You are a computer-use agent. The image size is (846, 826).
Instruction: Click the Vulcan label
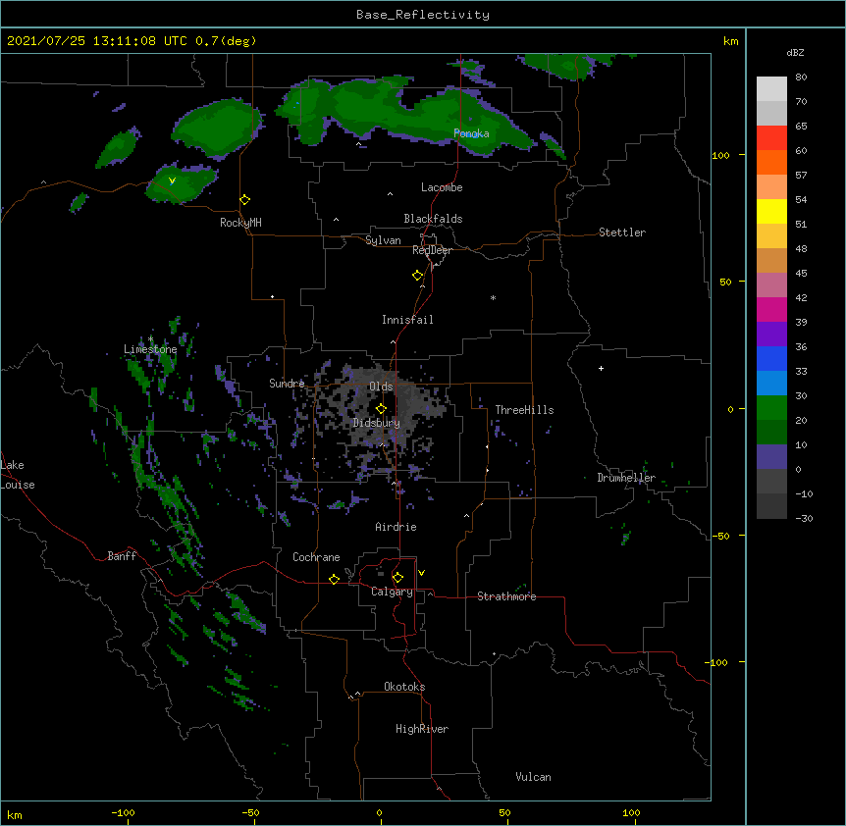pyautogui.click(x=533, y=777)
